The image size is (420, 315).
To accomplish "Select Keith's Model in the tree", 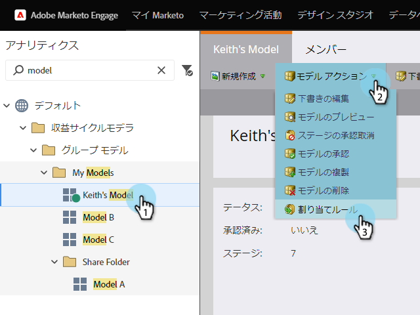I will click(108, 195).
